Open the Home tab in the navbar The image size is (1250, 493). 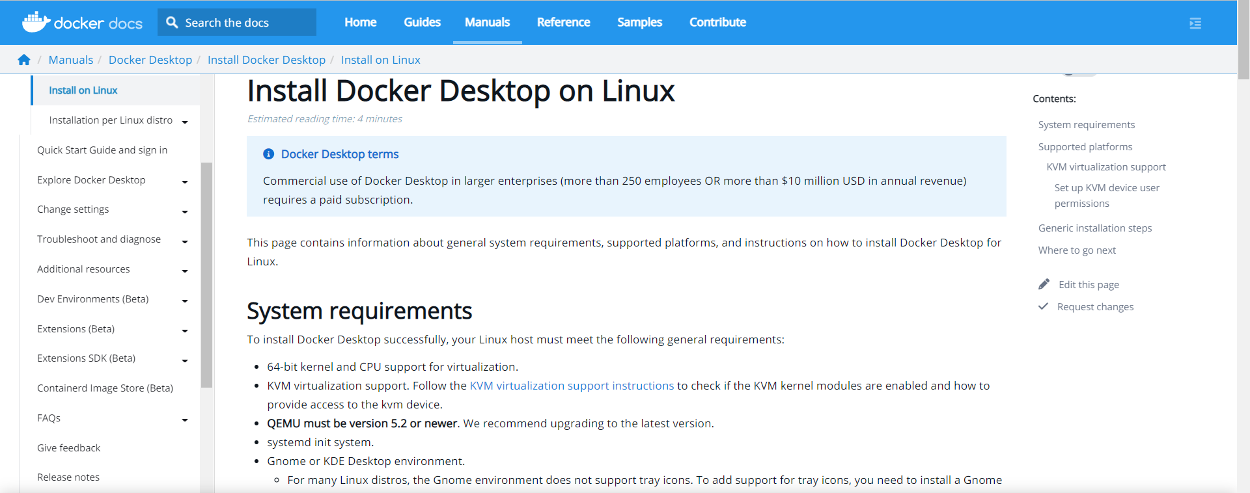tap(361, 22)
